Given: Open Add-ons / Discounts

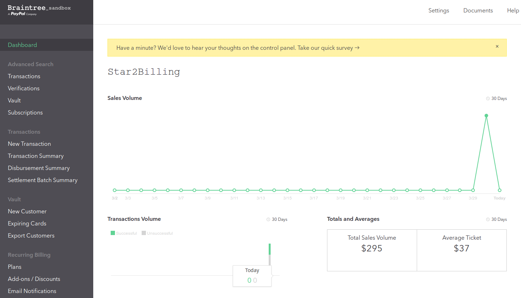Looking at the screenshot, I should (34, 279).
